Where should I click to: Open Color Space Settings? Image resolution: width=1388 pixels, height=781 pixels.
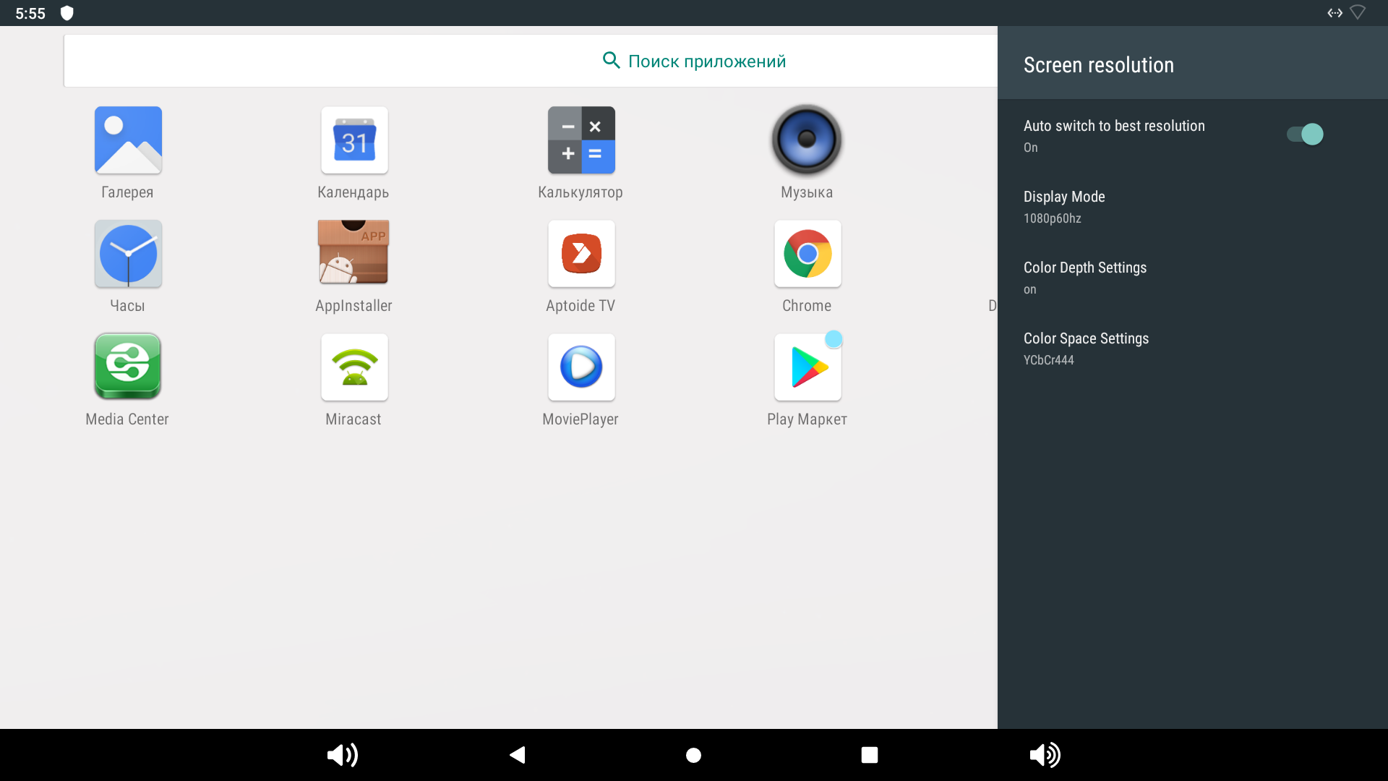(1193, 349)
